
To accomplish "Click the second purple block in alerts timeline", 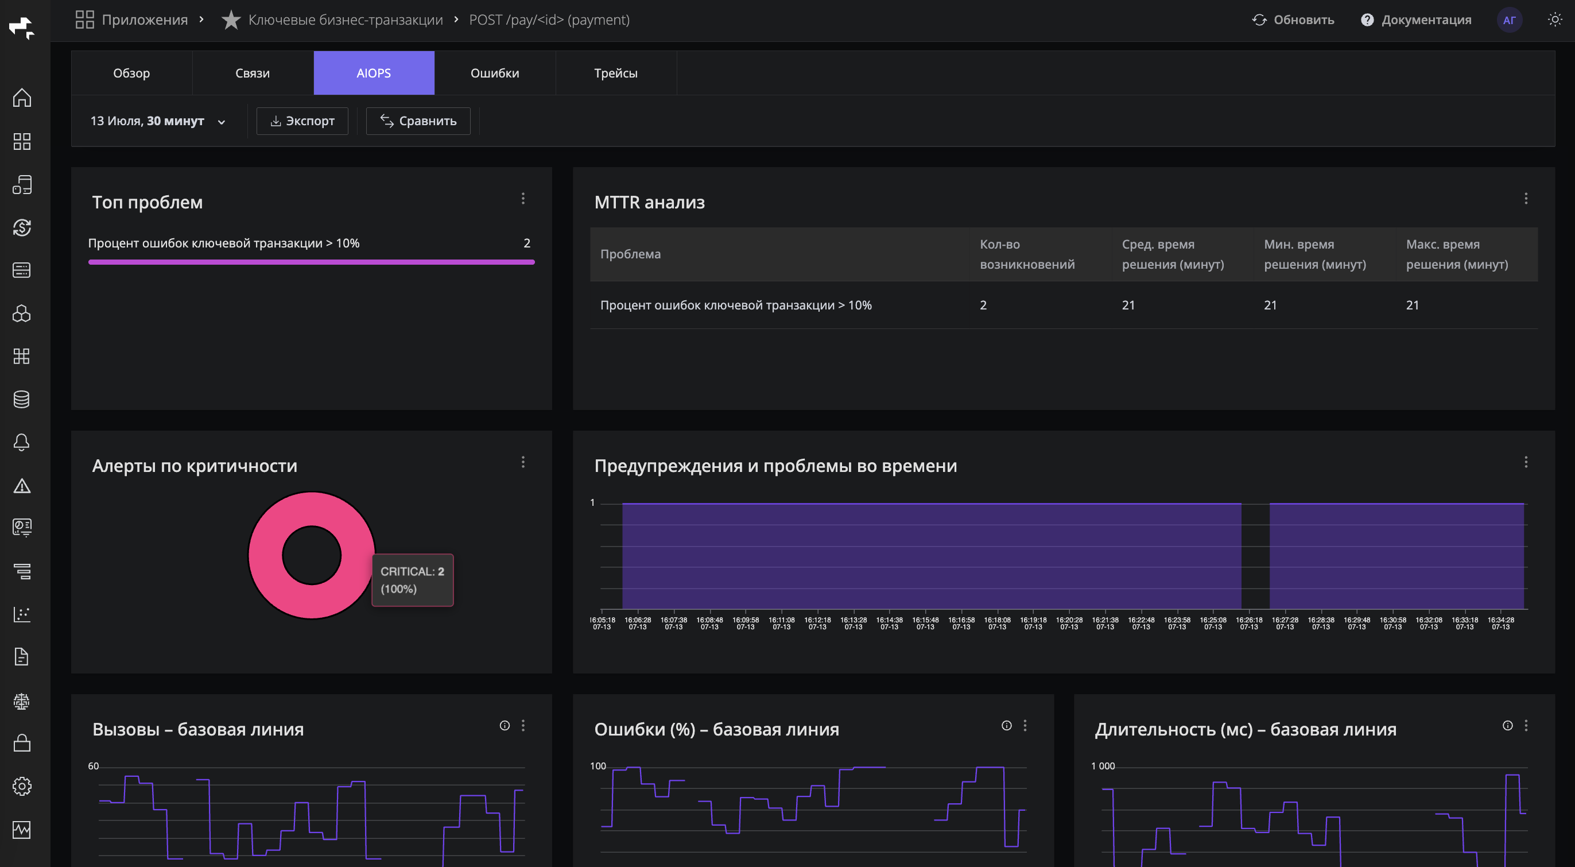I will (1396, 555).
